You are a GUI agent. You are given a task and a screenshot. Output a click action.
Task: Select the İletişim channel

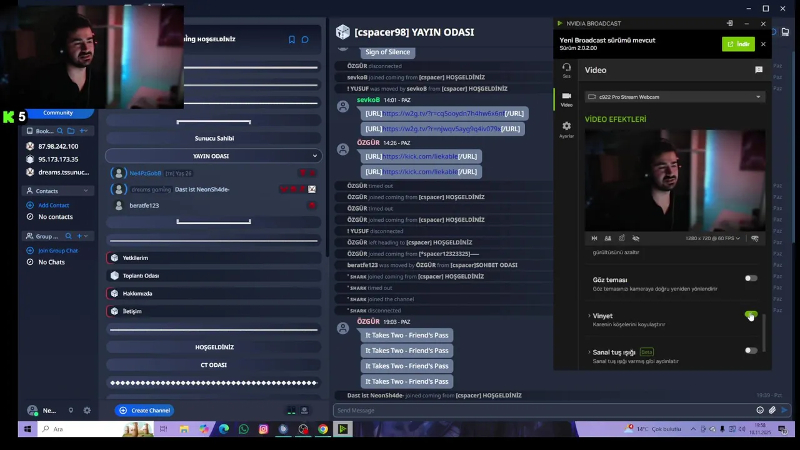point(213,311)
